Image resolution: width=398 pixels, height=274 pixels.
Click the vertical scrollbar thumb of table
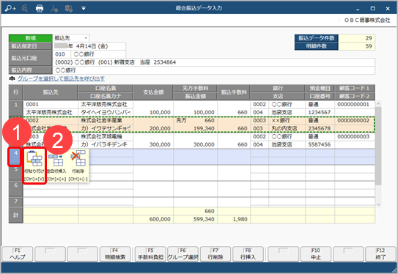378,146
